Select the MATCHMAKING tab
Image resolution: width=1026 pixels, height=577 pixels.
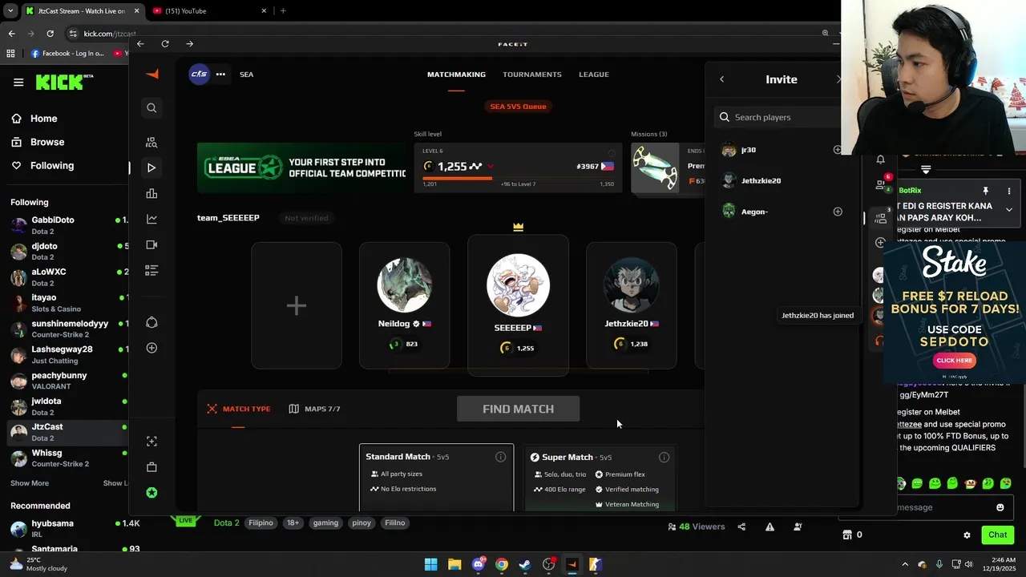tap(456, 75)
